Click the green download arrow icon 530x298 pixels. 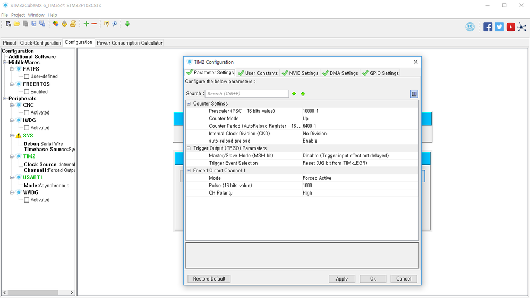pos(127,24)
